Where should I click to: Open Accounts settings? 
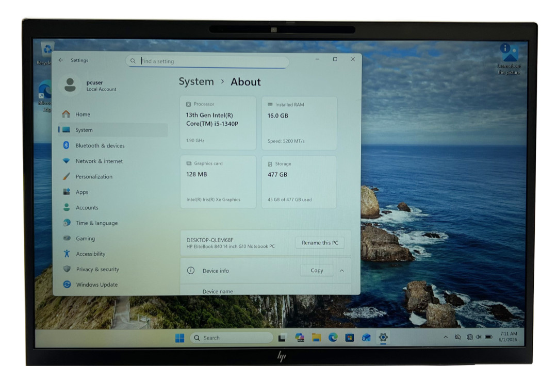click(113, 208)
